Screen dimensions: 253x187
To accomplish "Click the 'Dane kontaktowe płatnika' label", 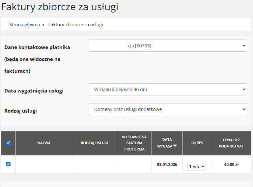I will [37, 47].
